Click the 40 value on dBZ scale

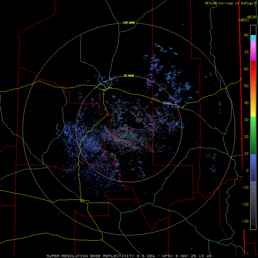[x=246, y=103]
